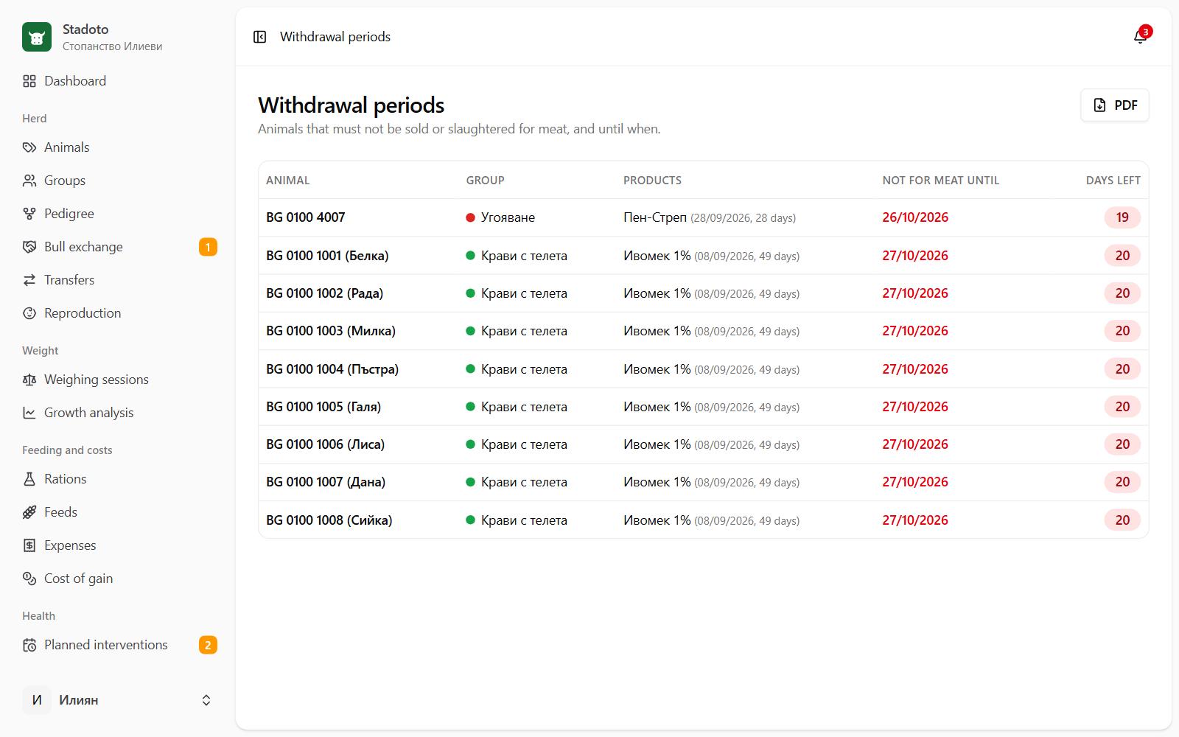Click the Animals tag icon
Image resolution: width=1179 pixels, height=737 pixels.
pos(29,147)
